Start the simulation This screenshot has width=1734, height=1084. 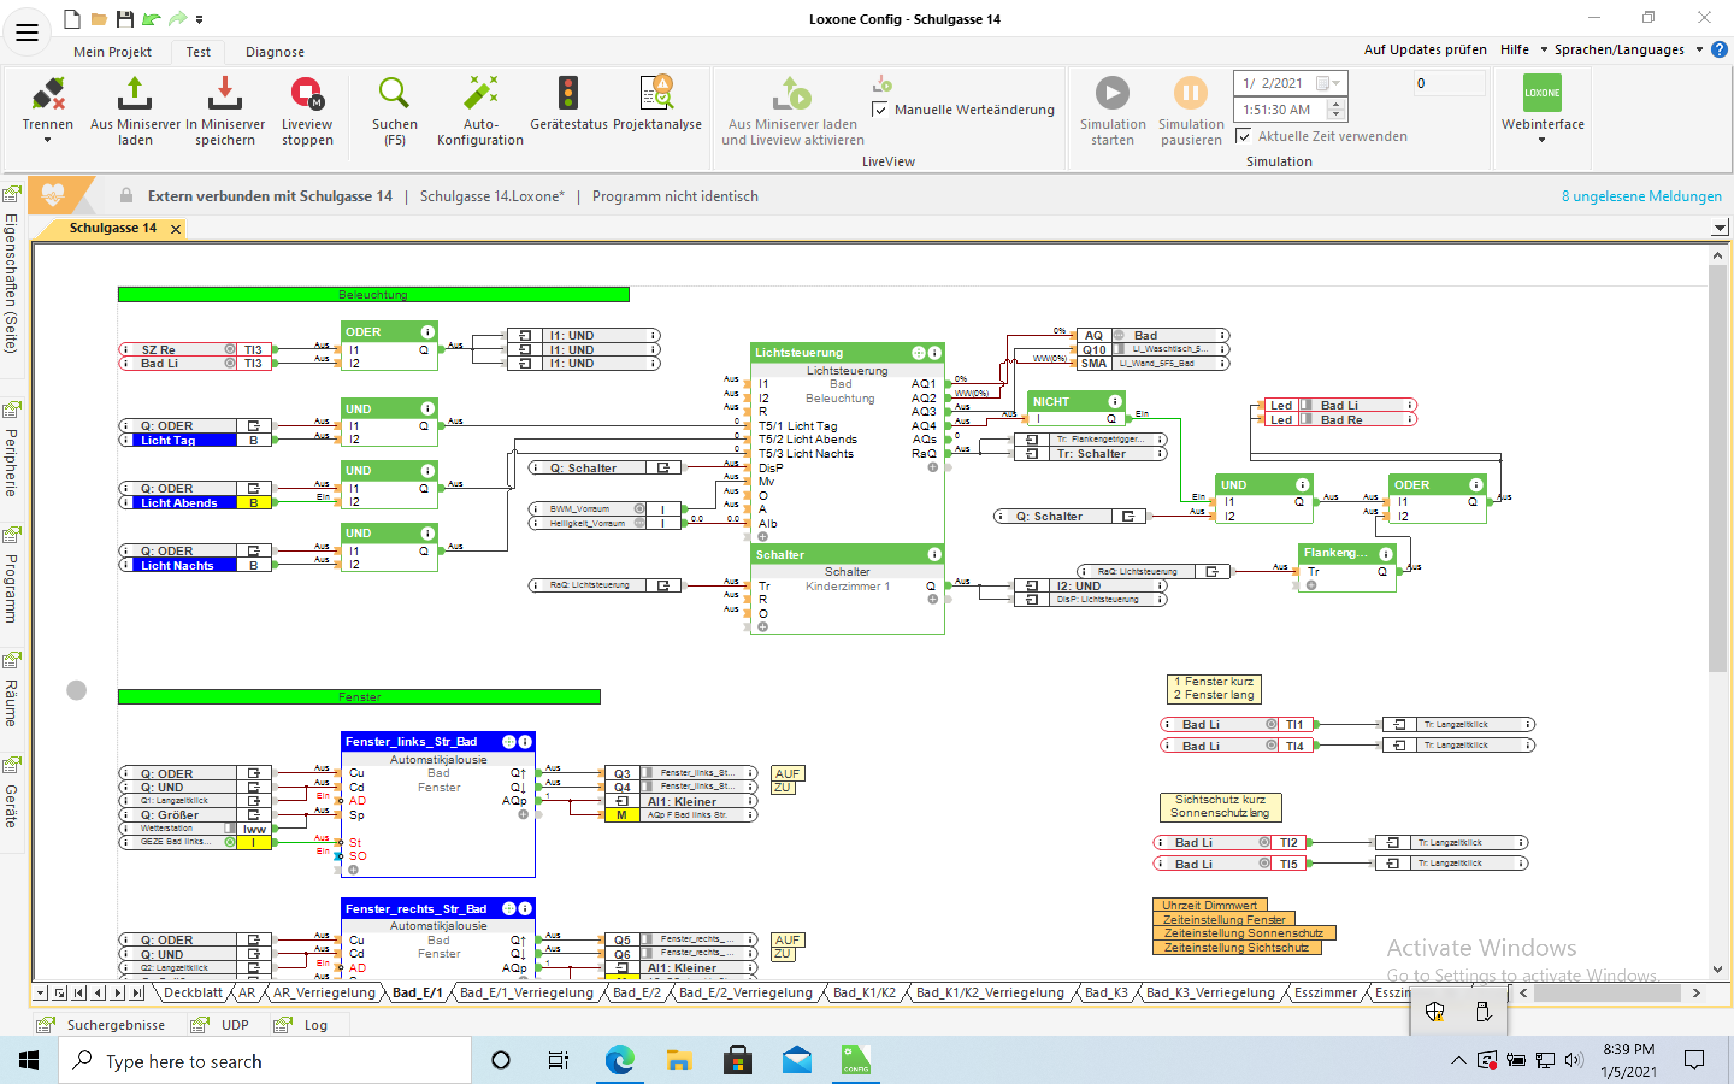[x=1112, y=94]
